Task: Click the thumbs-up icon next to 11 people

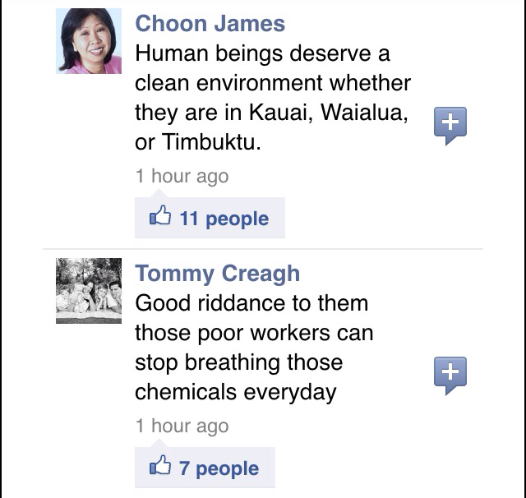Action: point(159,218)
